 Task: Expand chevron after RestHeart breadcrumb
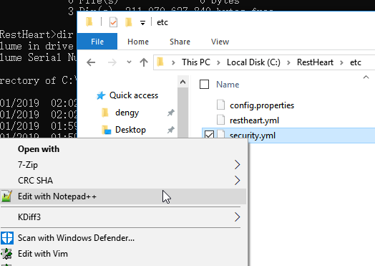[x=341, y=63]
